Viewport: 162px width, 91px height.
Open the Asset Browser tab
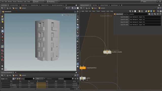click(x=114, y=5)
